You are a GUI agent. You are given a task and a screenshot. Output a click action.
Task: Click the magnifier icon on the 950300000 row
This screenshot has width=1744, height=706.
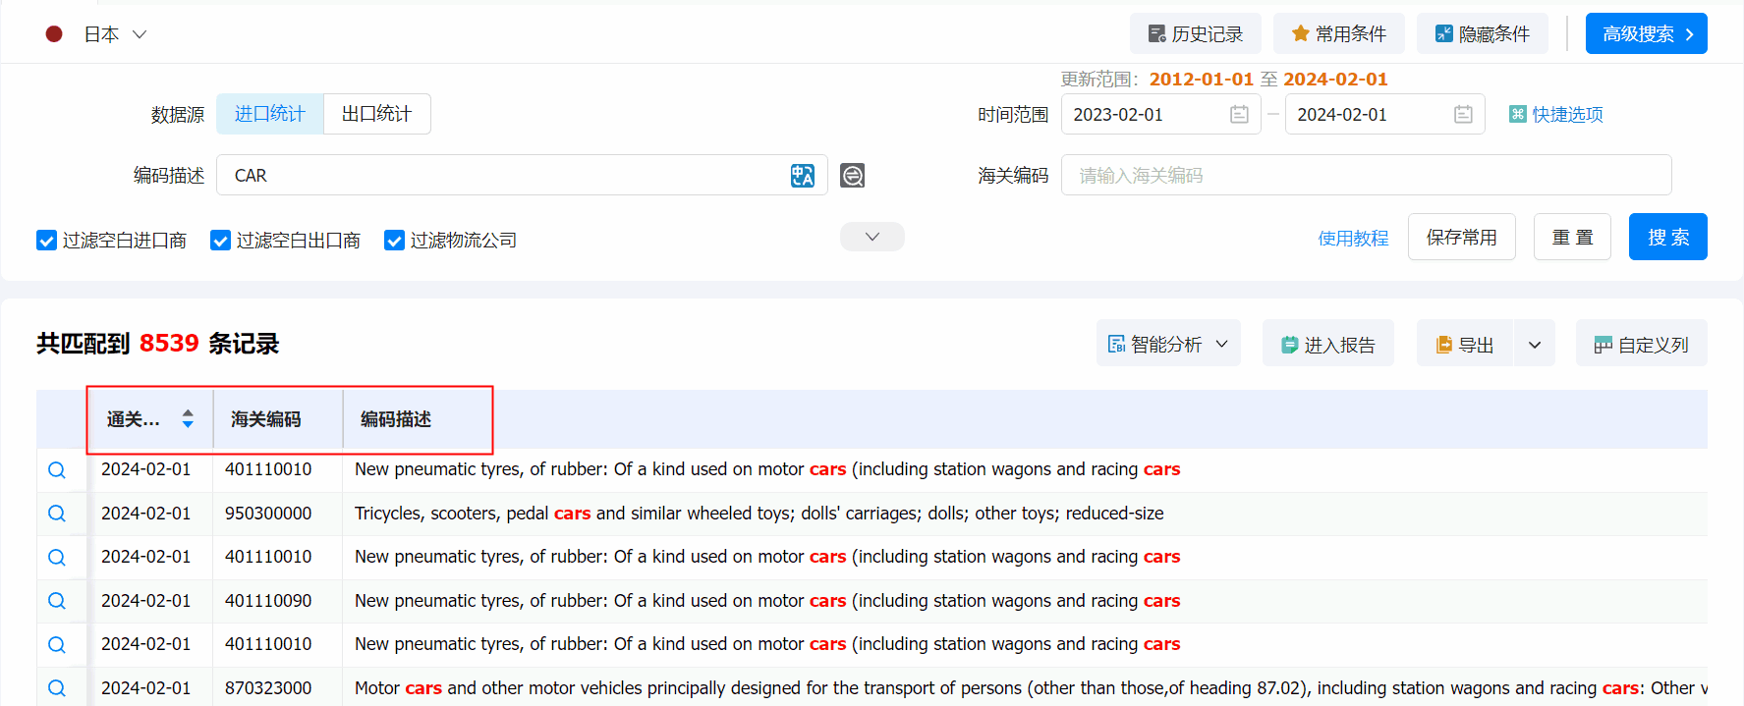point(57,514)
